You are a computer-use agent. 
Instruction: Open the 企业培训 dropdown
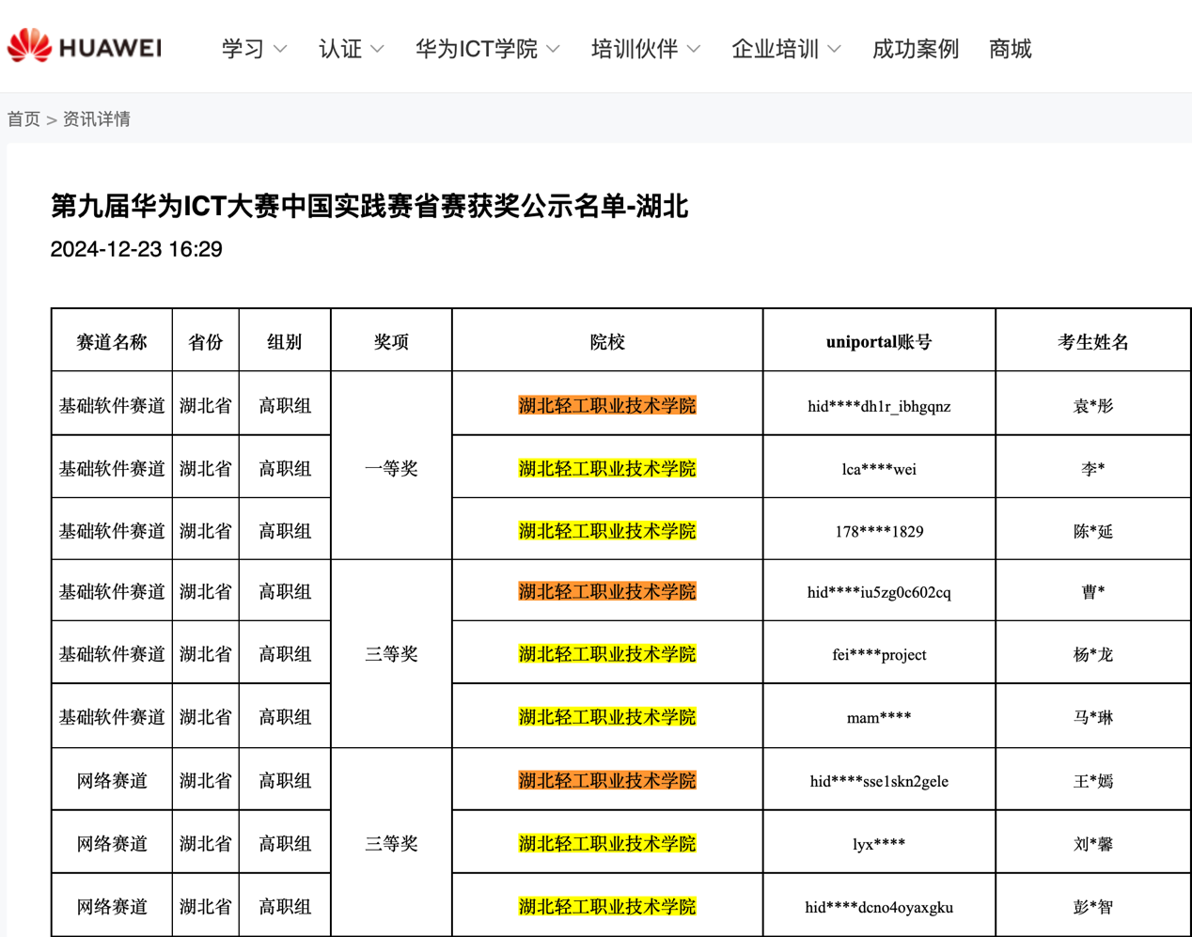coord(785,49)
